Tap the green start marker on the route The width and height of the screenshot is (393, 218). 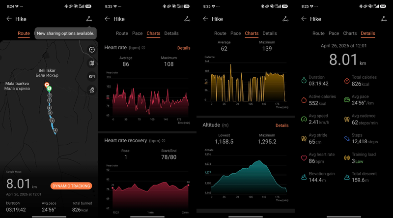(x=50, y=89)
